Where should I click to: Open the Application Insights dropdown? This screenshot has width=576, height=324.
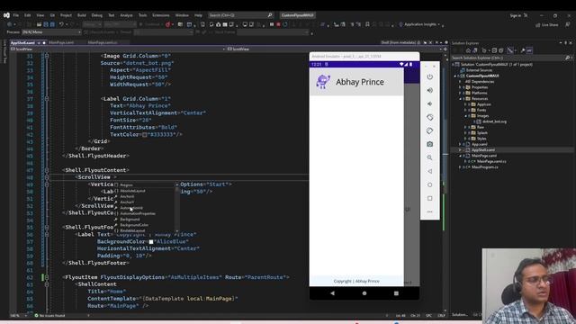(421, 24)
